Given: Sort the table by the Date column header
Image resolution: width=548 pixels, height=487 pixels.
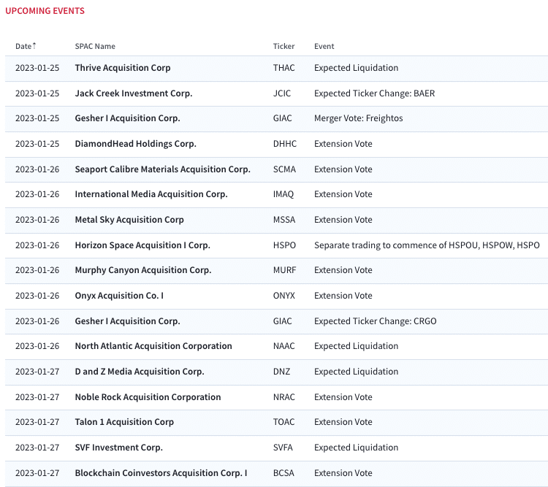Looking at the screenshot, I should coord(26,46).
